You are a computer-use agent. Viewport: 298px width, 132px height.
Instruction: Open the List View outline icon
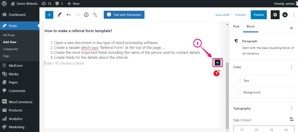click(x=95, y=15)
